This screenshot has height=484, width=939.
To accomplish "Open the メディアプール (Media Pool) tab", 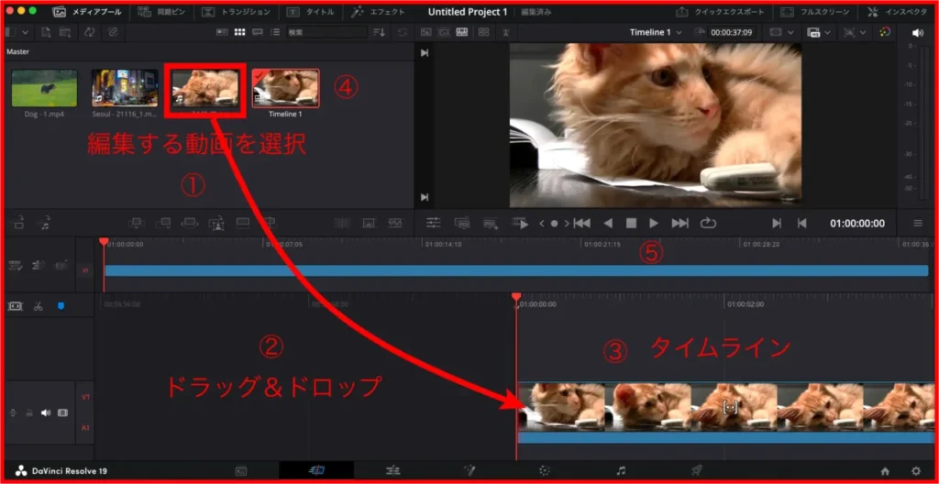I will [x=87, y=12].
